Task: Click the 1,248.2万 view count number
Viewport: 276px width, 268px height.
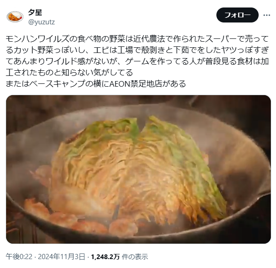Action: [x=105, y=257]
